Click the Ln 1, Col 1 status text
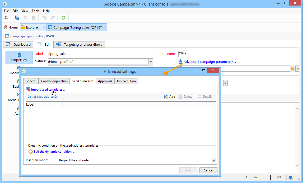 click(253, 177)
